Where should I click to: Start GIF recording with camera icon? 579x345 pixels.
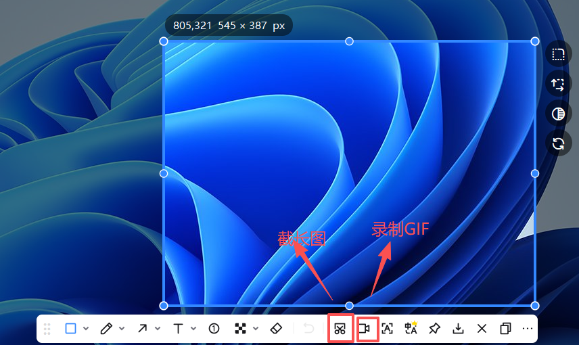pos(364,328)
